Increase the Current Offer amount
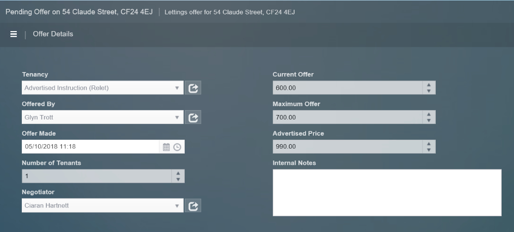This screenshot has height=232, width=514. coord(429,85)
